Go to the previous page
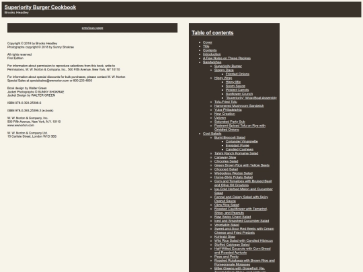 (92, 28)
